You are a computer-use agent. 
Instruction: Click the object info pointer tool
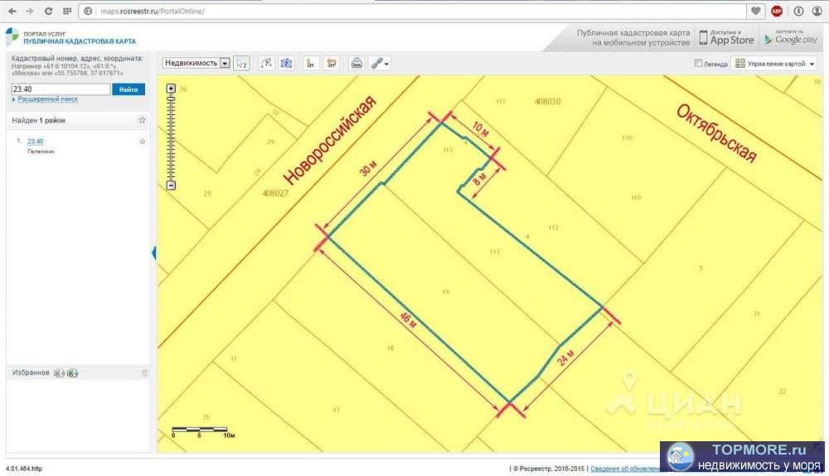pyautogui.click(x=242, y=63)
